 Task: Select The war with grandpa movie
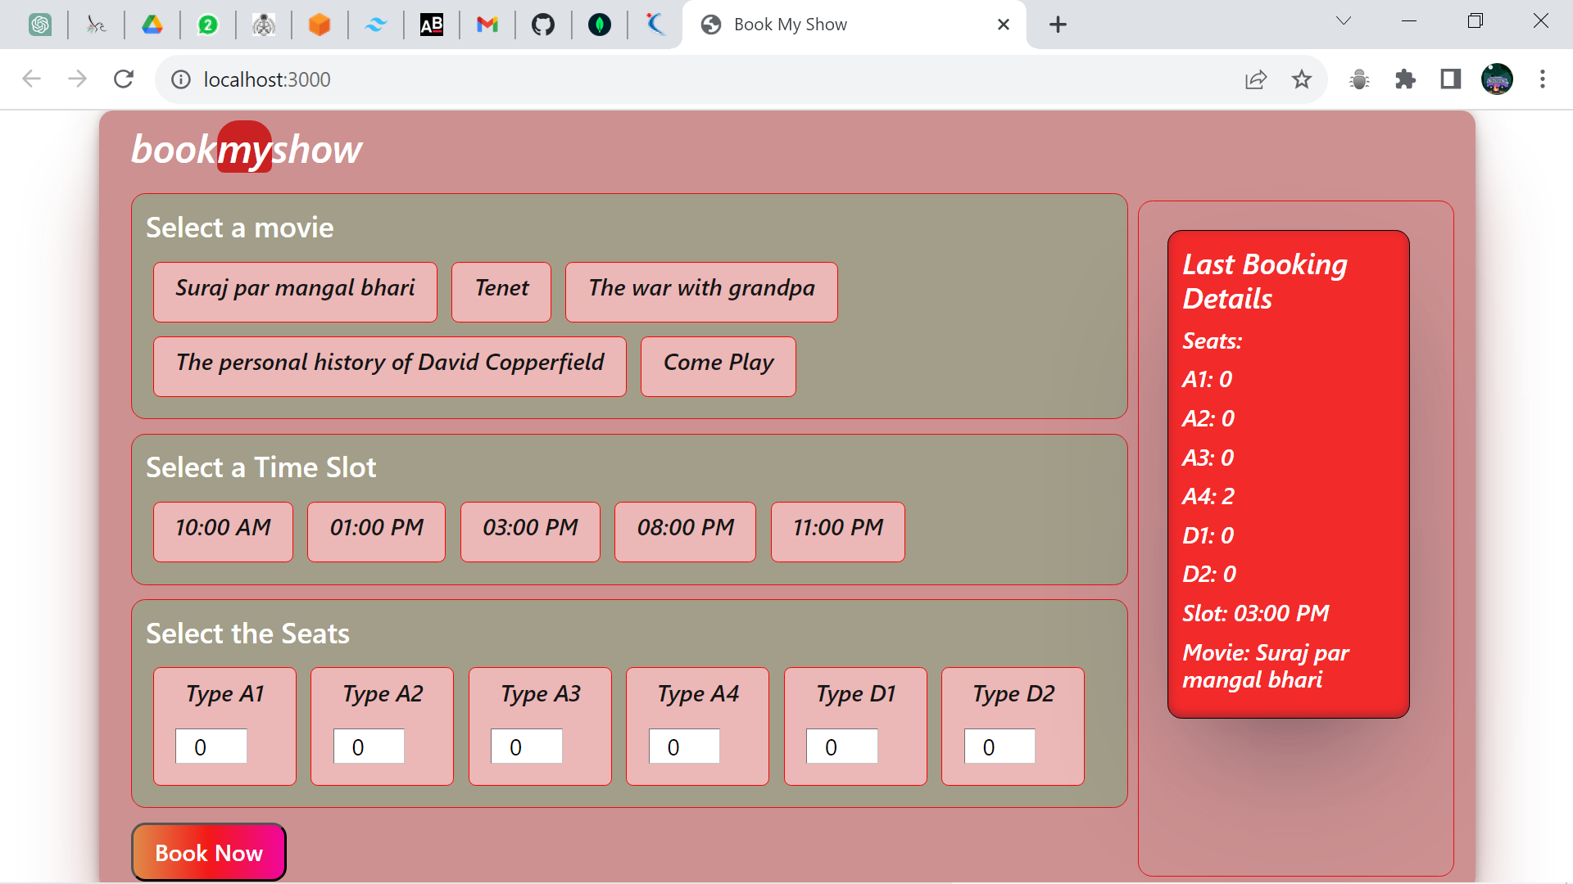701,291
